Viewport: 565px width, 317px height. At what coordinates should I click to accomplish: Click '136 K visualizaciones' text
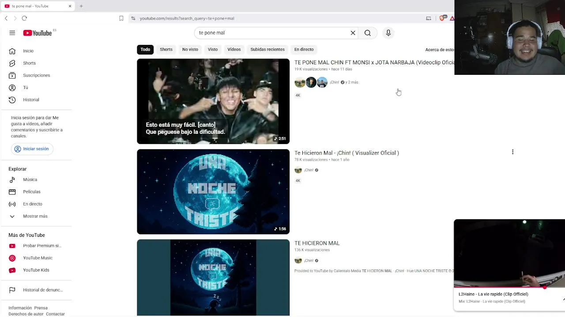(312, 250)
